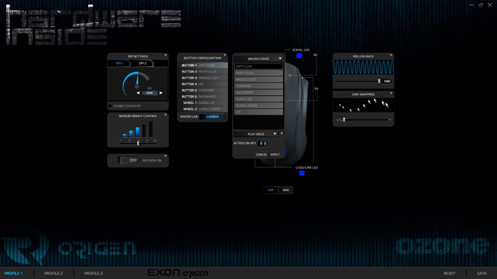Select Button 1: Left Click row
This screenshot has width=497, height=279.
pyautogui.click(x=203, y=65)
